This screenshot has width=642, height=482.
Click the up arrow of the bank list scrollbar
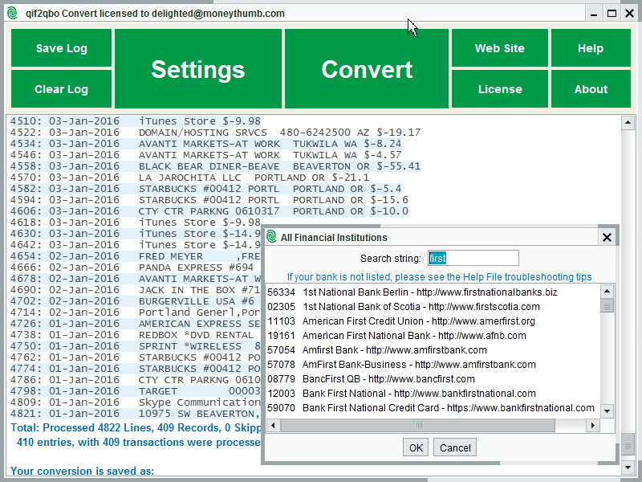click(607, 292)
